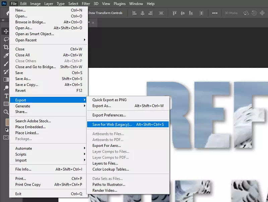This screenshot has width=268, height=202.
Task: Click the foreground color swatch
Action: click(7, 122)
